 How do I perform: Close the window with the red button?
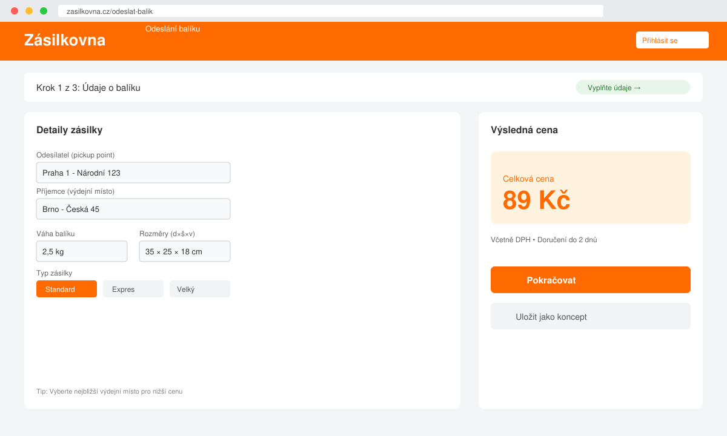point(15,11)
